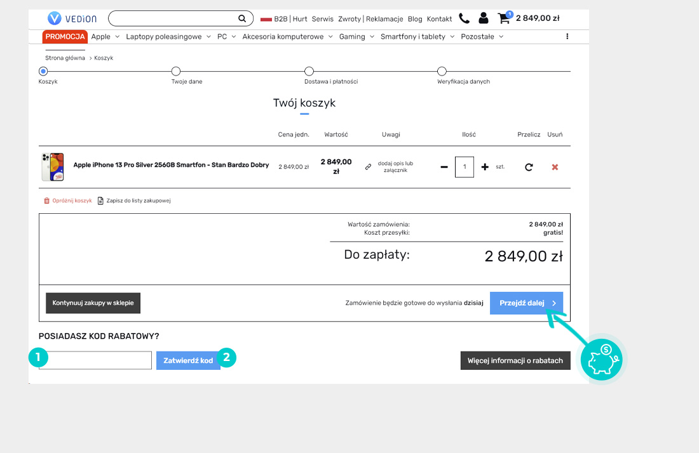The image size is (699, 453).
Task: Click the phone contact icon
Action: pyautogui.click(x=464, y=18)
